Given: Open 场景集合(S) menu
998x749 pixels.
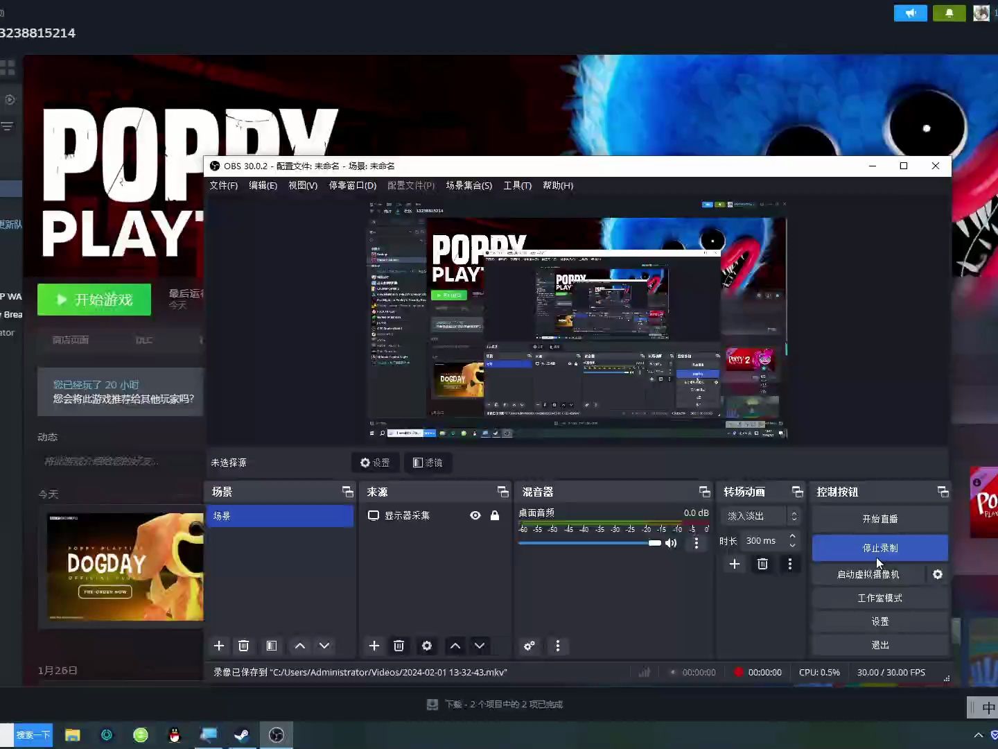Looking at the screenshot, I should [x=469, y=185].
